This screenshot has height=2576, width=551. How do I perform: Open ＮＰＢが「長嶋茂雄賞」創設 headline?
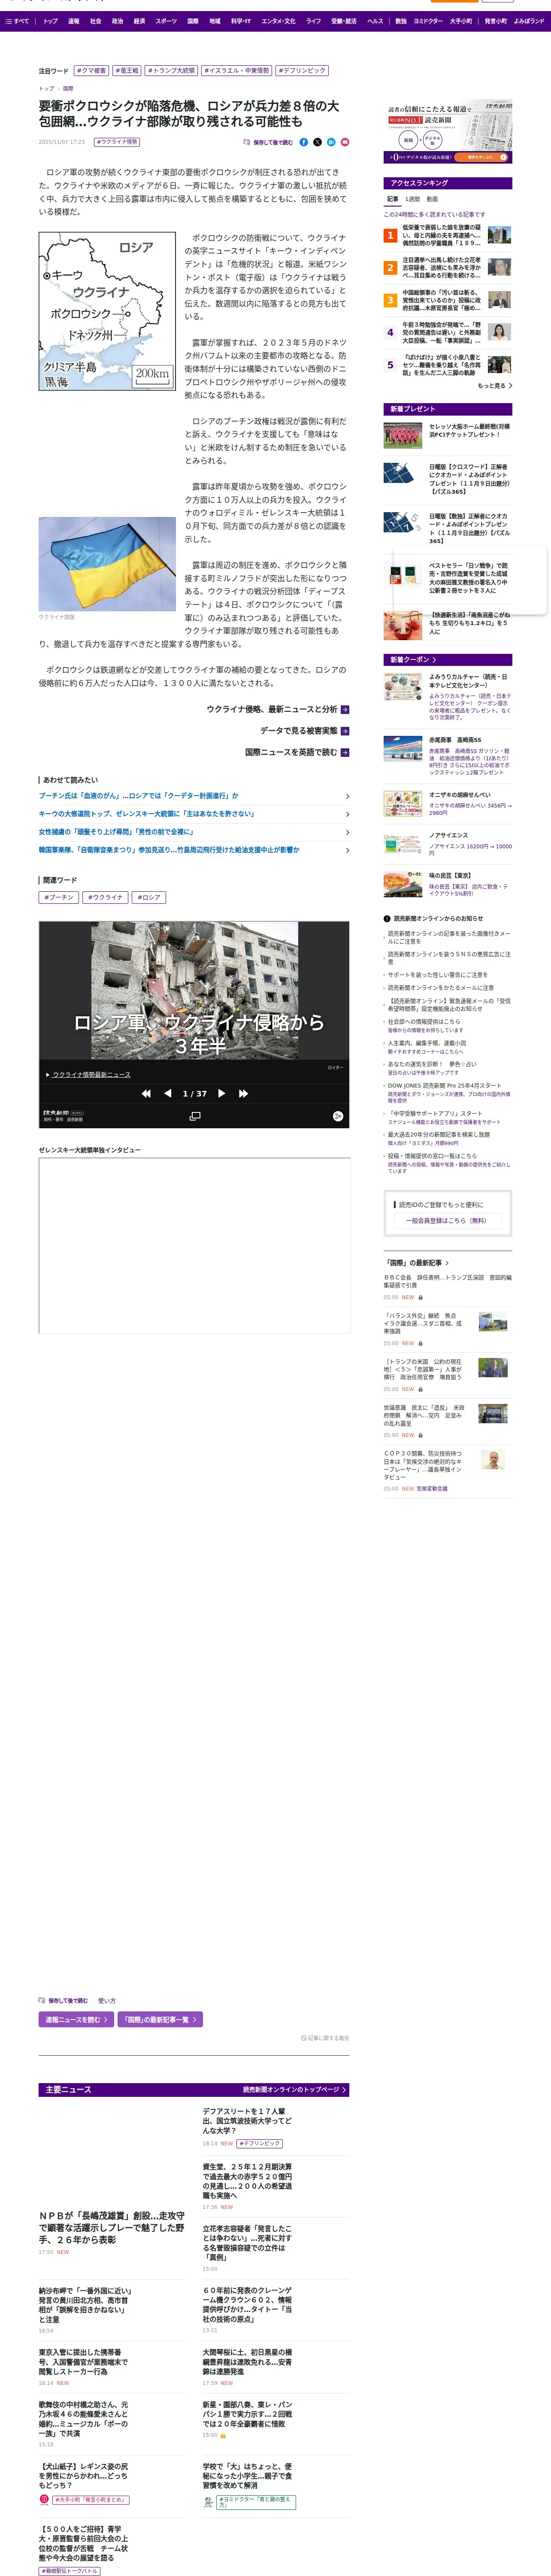point(112,2227)
